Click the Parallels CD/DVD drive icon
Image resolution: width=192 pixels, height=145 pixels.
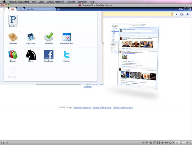151,142
